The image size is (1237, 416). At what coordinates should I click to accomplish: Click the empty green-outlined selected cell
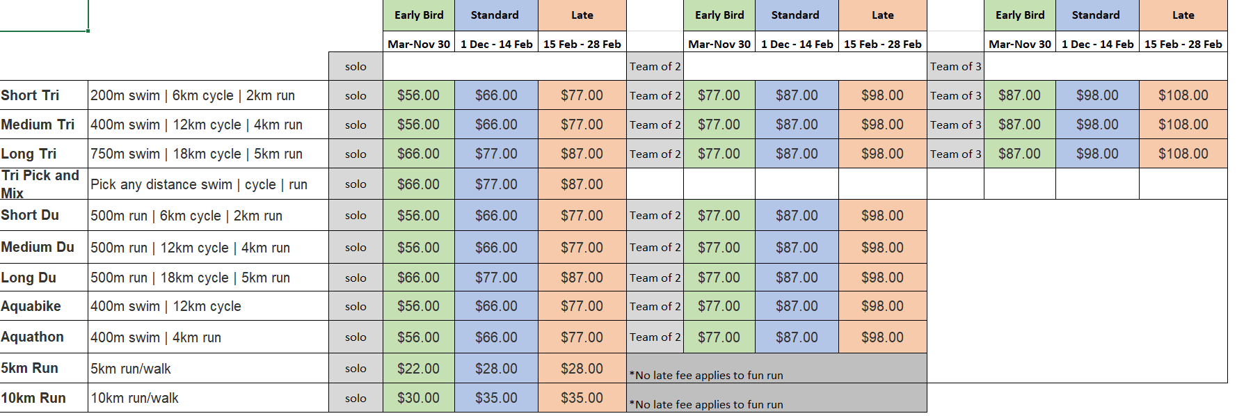point(44,15)
